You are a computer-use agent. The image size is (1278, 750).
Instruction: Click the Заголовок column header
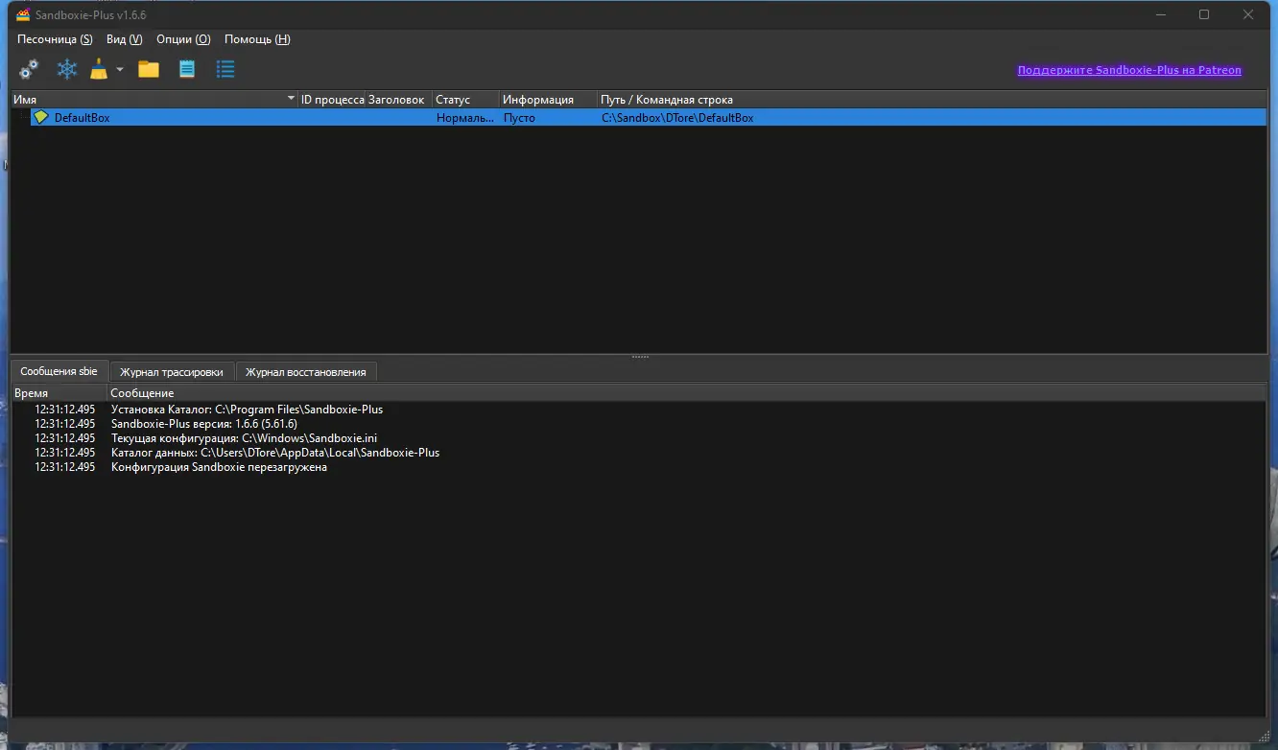coord(396,100)
